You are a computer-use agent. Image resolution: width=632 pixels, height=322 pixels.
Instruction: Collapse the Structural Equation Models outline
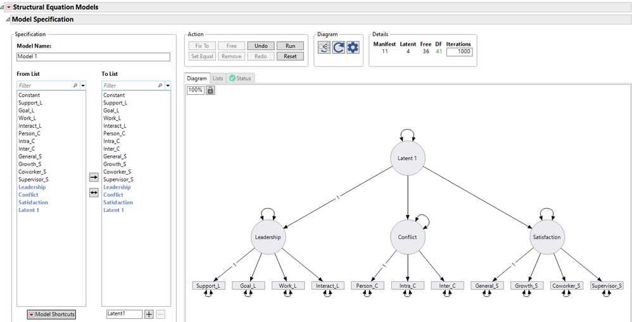tap(3, 7)
